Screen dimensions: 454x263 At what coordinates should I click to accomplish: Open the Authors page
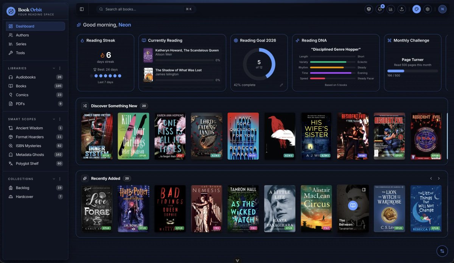36,35
